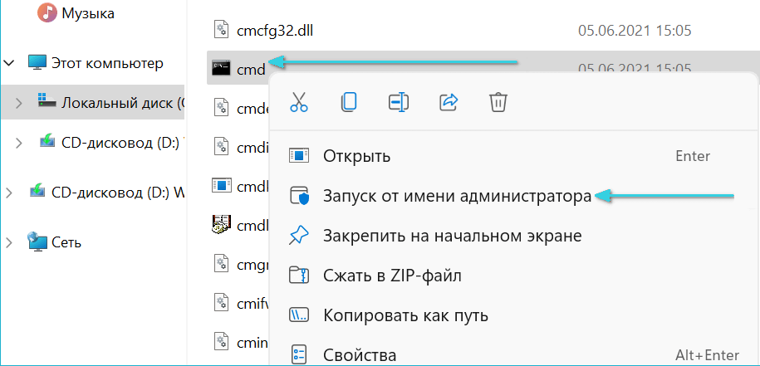Click the Cut scissors icon
760x366 pixels.
pyautogui.click(x=299, y=102)
